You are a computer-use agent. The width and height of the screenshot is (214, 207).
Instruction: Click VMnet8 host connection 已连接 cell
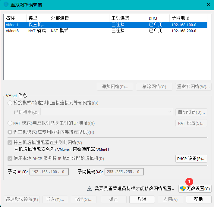pyautogui.click(x=118, y=31)
